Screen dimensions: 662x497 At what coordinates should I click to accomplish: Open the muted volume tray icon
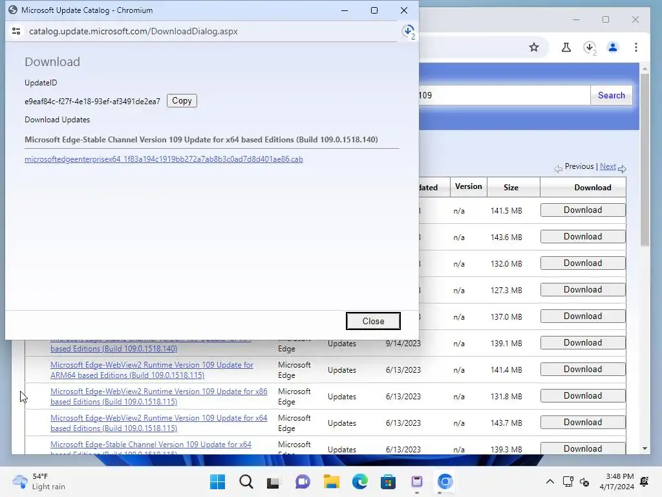(x=584, y=481)
